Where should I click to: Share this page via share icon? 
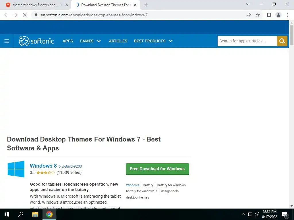(x=249, y=15)
